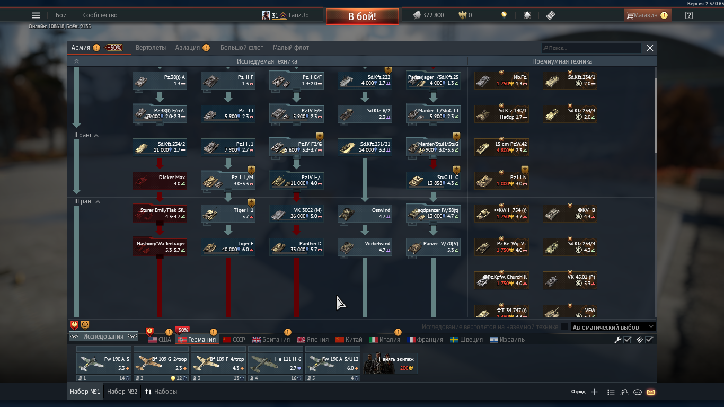Select premium KV-IB tank
724x407 pixels.
tap(570, 214)
